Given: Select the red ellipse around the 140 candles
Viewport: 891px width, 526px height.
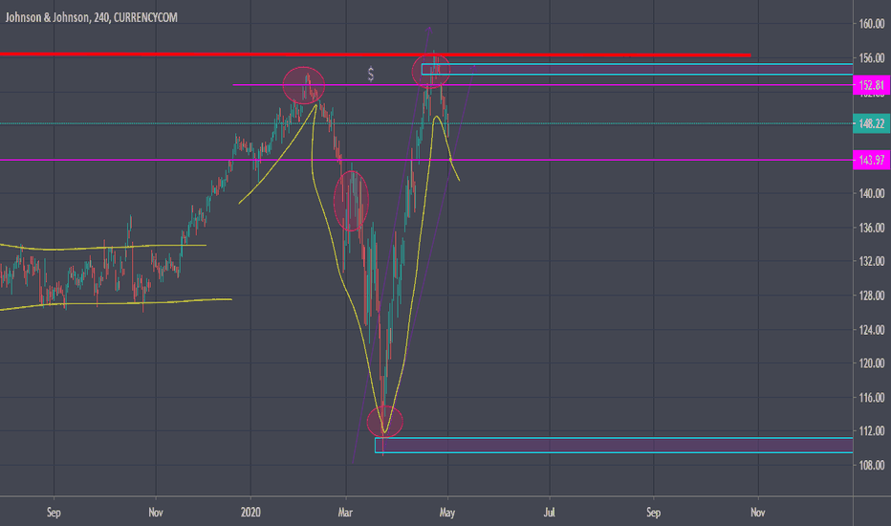Looking at the screenshot, I should (351, 201).
